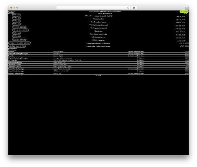
Task: Click the Professional Experience heading
Action: pyautogui.click(x=13, y=49)
